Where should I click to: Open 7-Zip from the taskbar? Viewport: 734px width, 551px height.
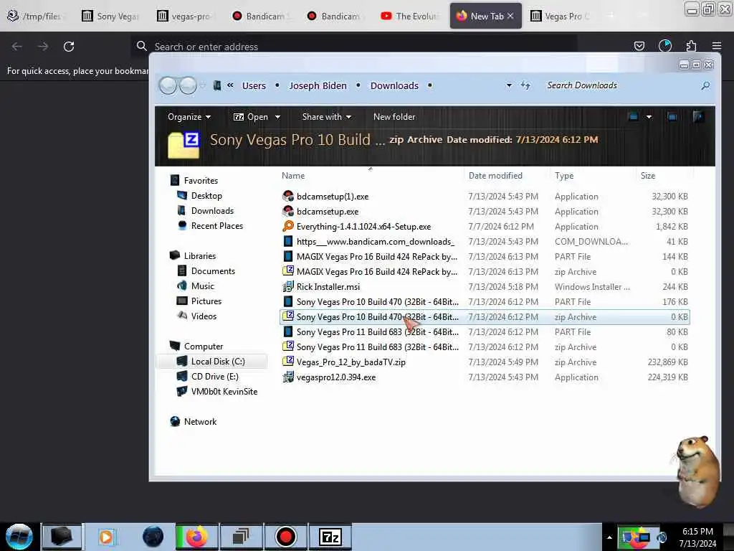point(330,537)
